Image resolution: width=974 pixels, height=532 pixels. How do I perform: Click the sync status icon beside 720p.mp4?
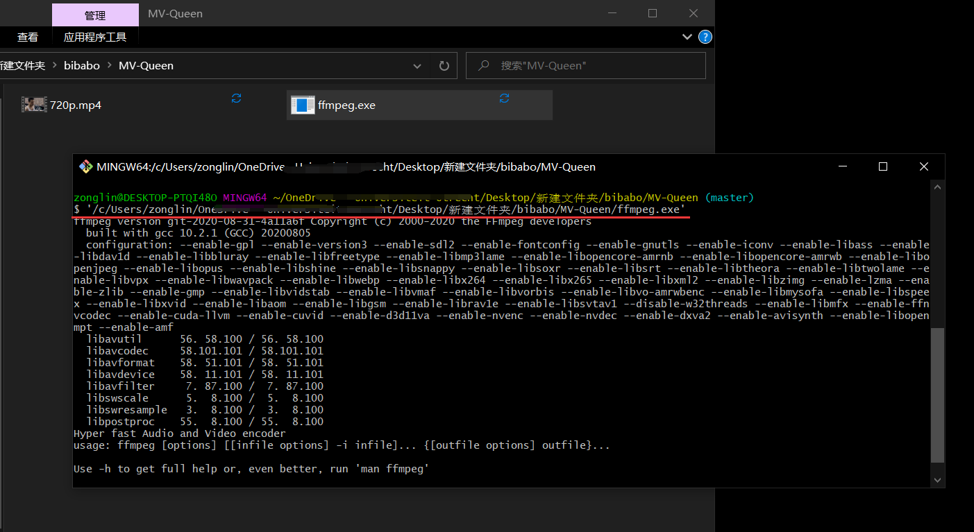click(x=236, y=98)
